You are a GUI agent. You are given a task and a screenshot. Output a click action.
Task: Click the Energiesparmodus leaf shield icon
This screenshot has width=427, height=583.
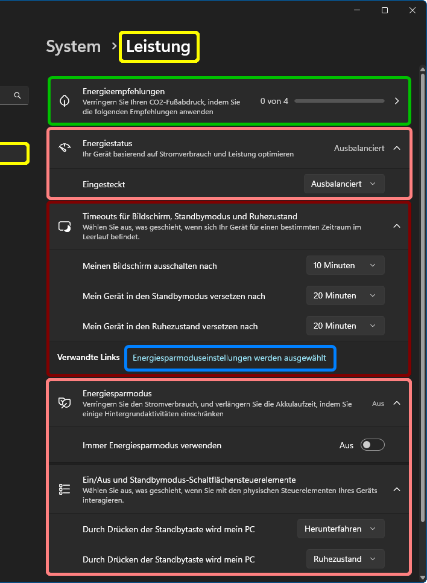click(65, 403)
